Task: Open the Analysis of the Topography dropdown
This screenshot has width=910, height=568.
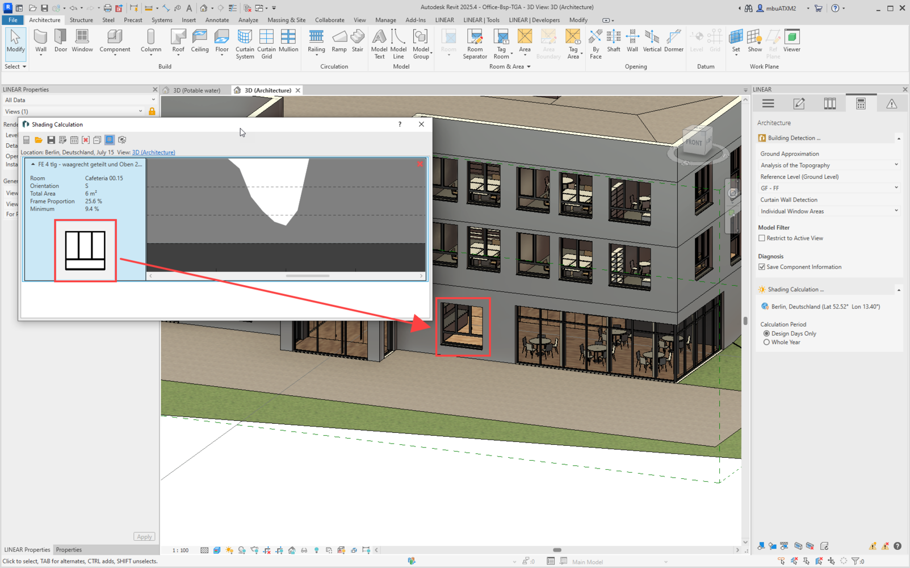Action: pos(828,165)
